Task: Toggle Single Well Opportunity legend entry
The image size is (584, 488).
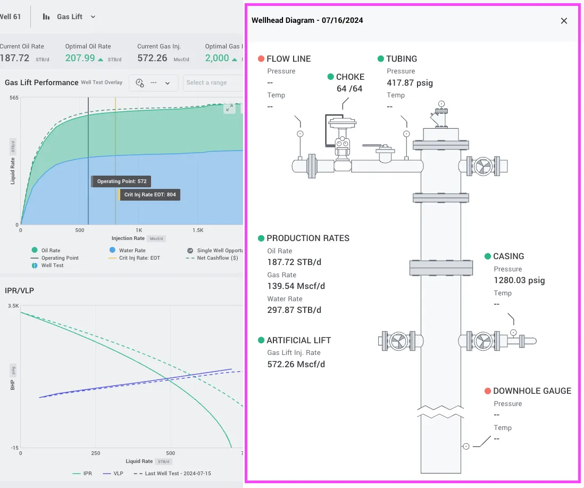Action: [215, 250]
